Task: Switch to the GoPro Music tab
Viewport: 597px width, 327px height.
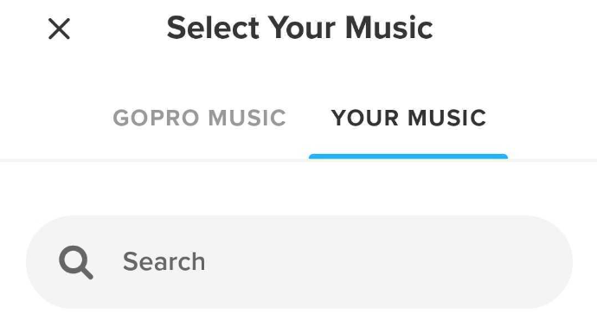Action: pos(200,118)
